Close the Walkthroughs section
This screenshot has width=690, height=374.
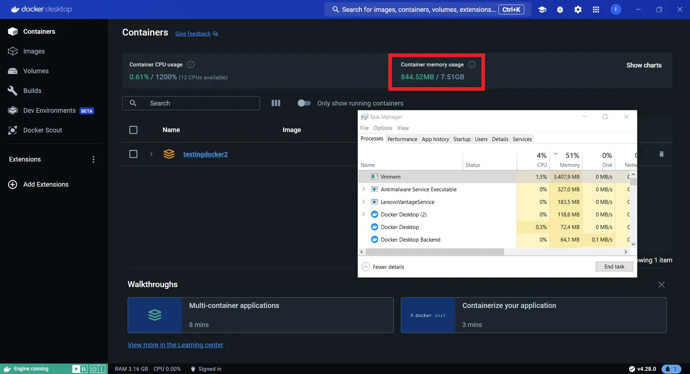coord(661,285)
